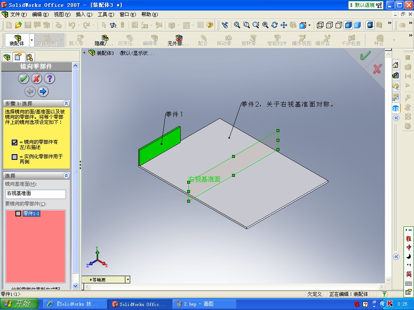Viewport: 414px width, 310px height.
Task: Click the viewport green confirm checkmark
Action: coord(365,56)
